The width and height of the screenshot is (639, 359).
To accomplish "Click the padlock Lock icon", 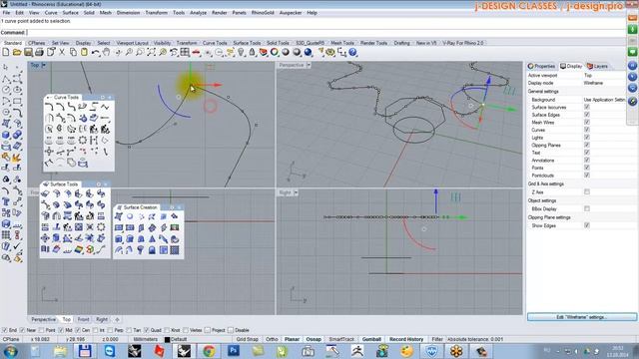I will (252, 52).
